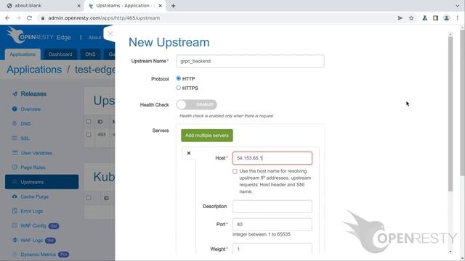Click the Upstream Name input field

[250, 61]
